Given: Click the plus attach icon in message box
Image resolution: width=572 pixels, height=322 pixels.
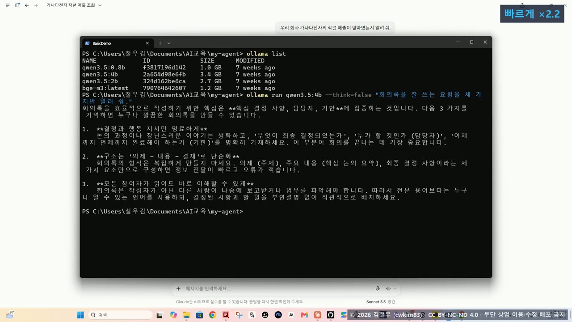Looking at the screenshot, I should 178,288.
